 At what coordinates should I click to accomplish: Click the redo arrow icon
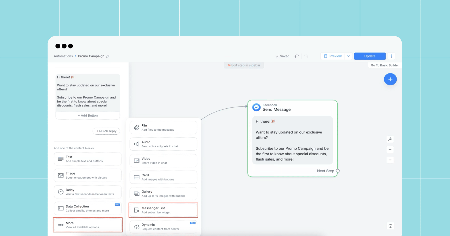(x=306, y=56)
